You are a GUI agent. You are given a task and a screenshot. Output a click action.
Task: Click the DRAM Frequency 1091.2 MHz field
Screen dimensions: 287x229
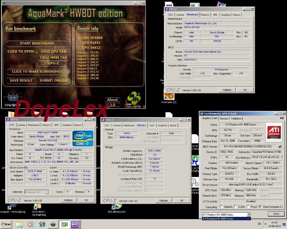tap(154, 151)
